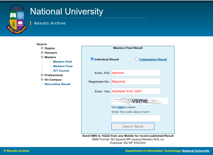Open the Degree category label
The height and width of the screenshot is (155, 213).
coord(50,48)
